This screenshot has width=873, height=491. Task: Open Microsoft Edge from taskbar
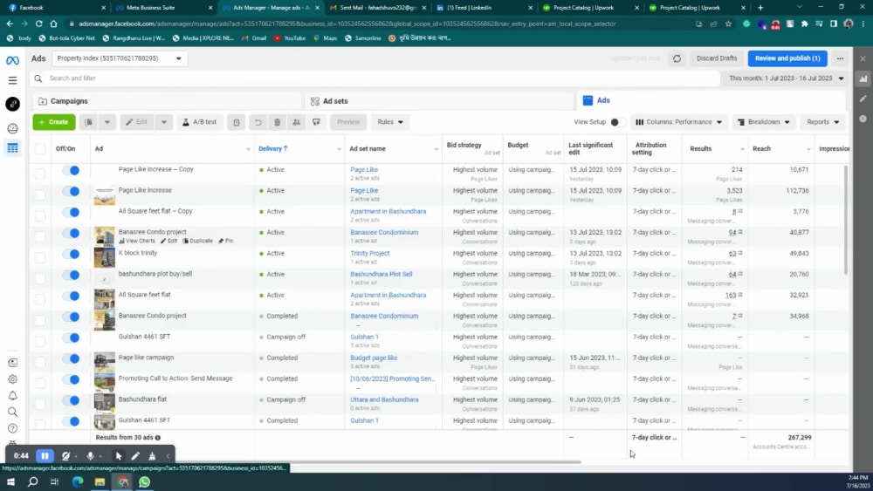coord(78,481)
